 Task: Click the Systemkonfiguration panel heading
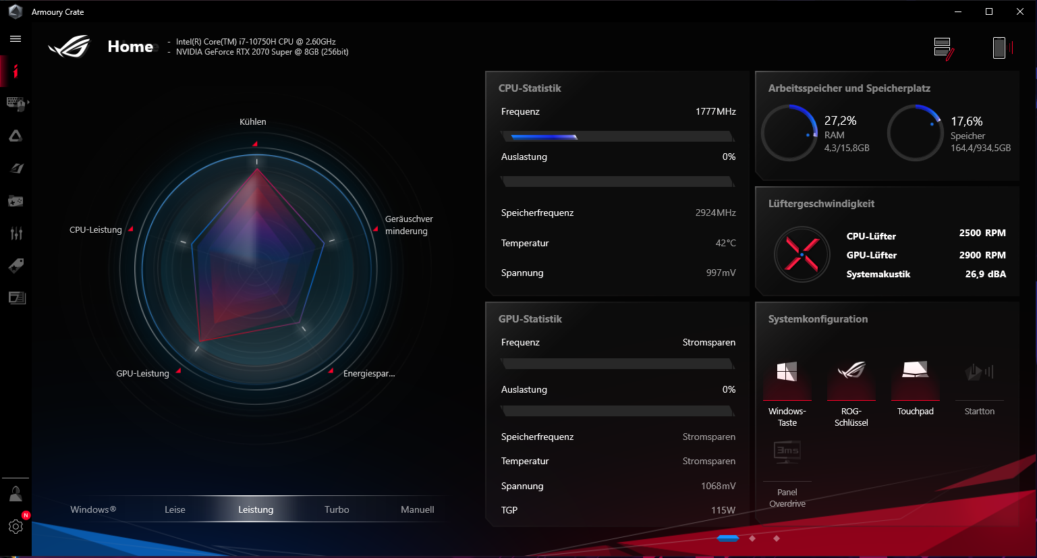pos(818,319)
